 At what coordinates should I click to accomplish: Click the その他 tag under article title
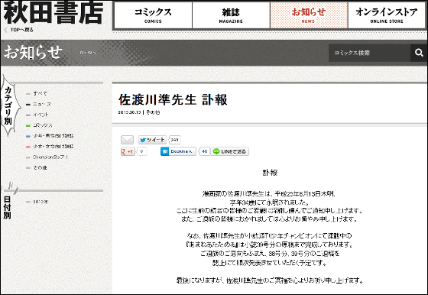pyautogui.click(x=153, y=112)
